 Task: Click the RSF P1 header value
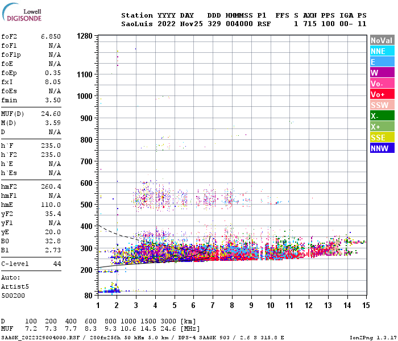pyautogui.click(x=264, y=24)
